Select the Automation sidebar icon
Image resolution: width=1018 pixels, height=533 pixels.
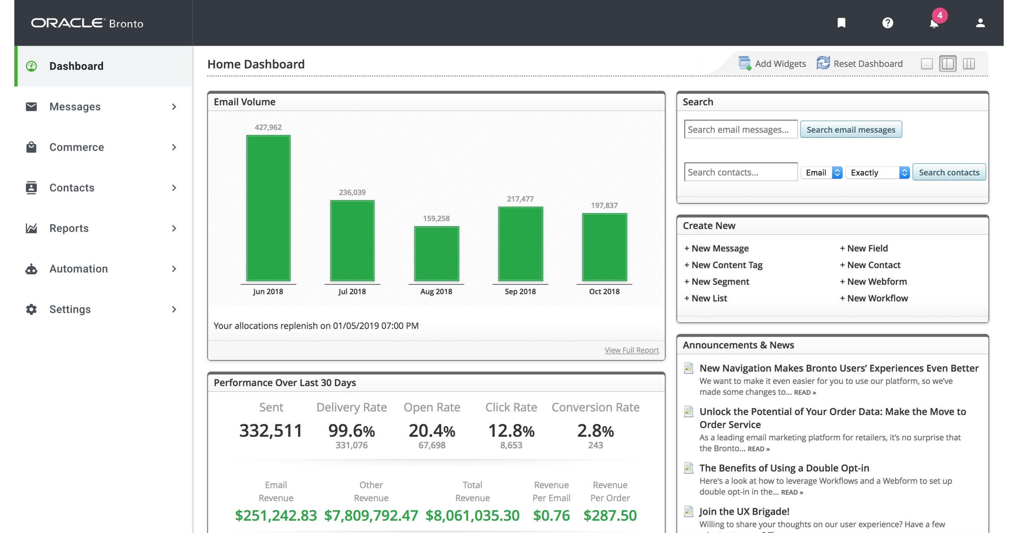point(31,269)
